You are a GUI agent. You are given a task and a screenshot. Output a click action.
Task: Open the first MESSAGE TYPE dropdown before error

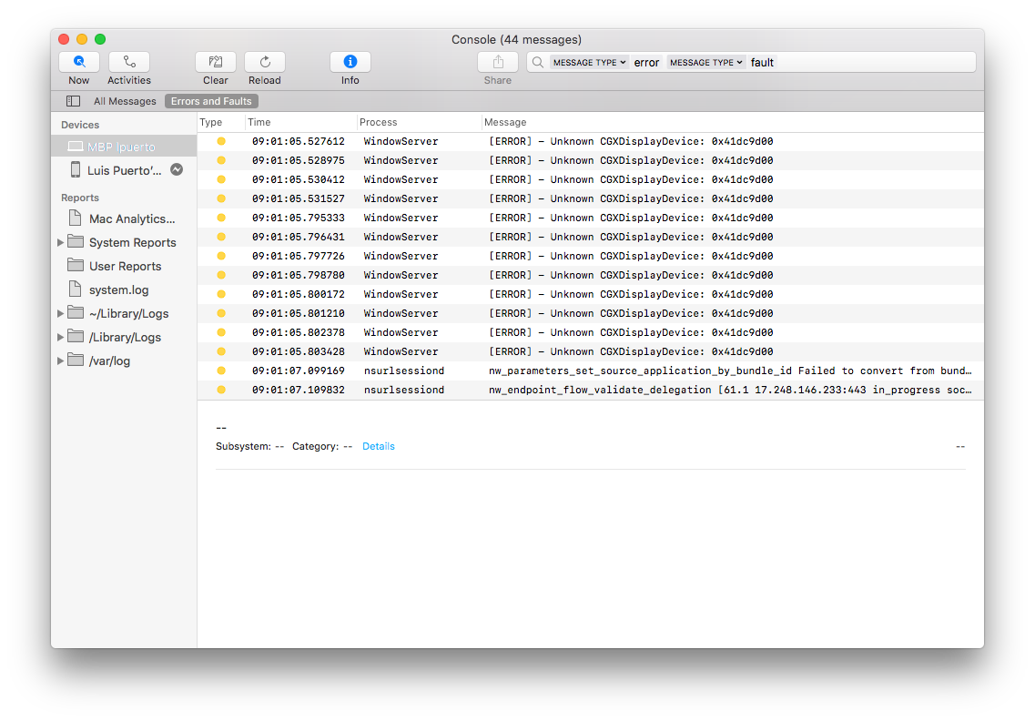coord(590,62)
